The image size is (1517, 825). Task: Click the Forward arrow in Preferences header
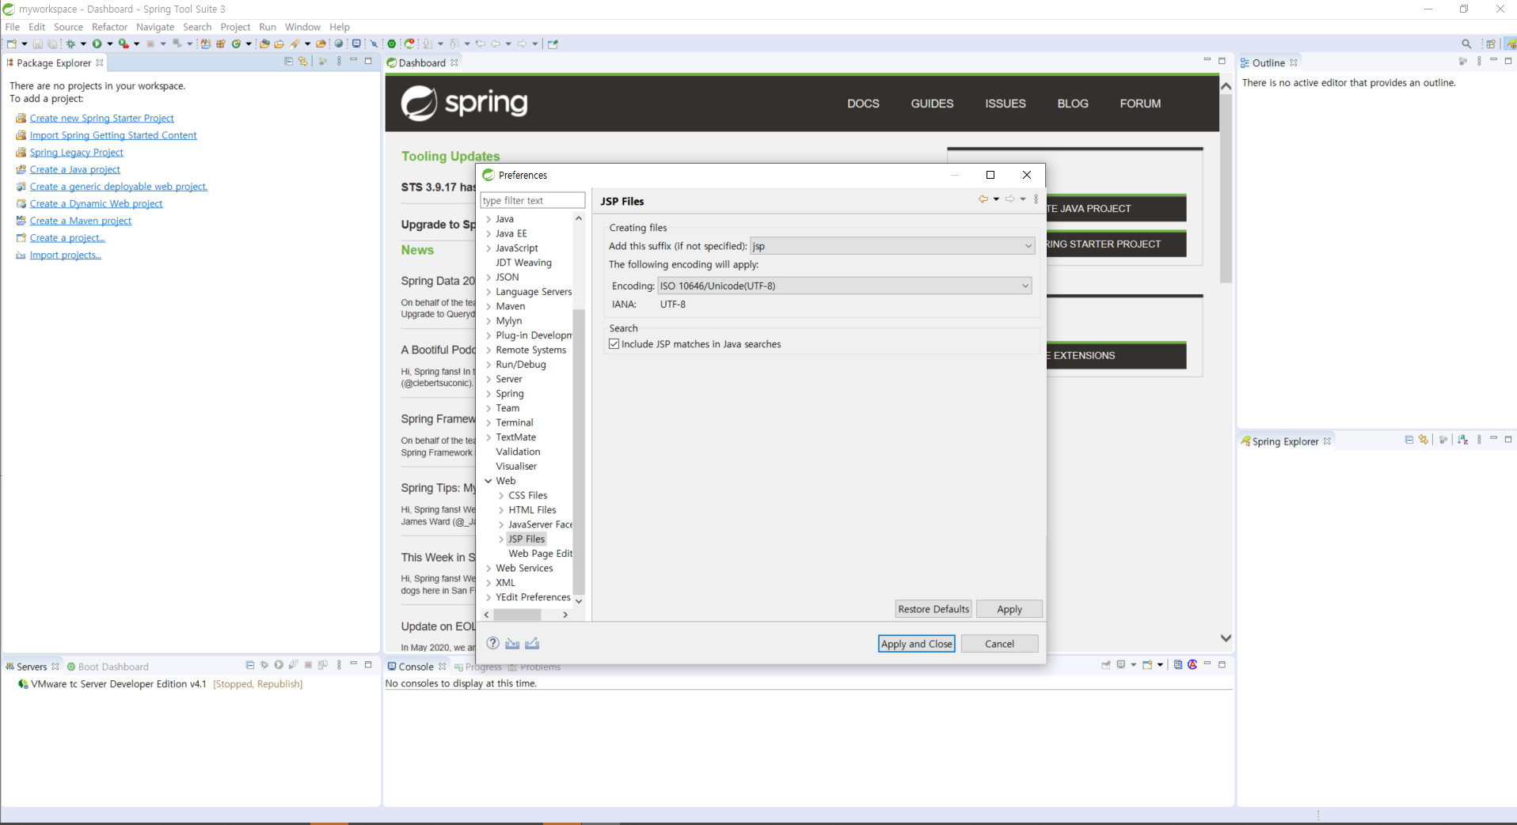coord(1009,199)
